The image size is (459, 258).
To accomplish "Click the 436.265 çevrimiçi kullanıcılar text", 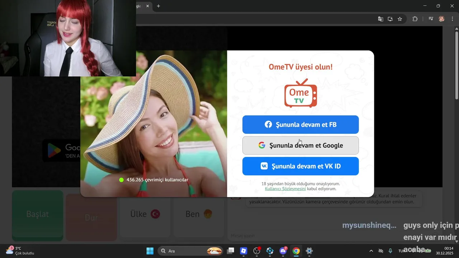I will pyautogui.click(x=157, y=180).
